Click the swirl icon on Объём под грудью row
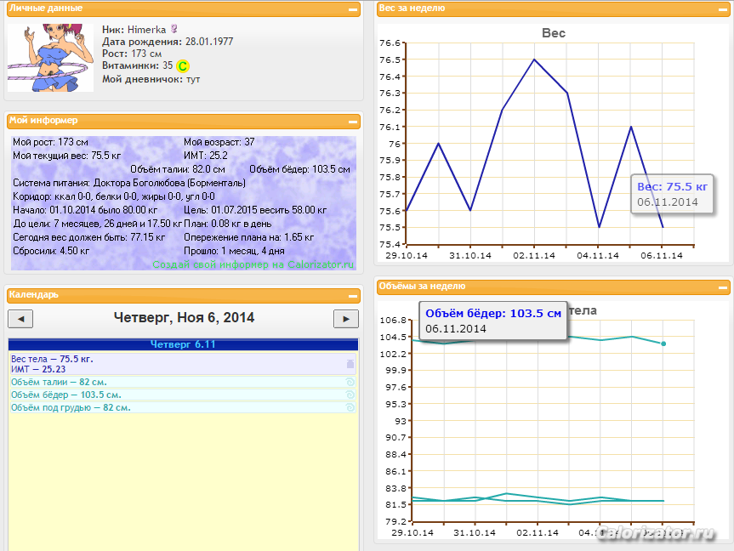 point(350,407)
